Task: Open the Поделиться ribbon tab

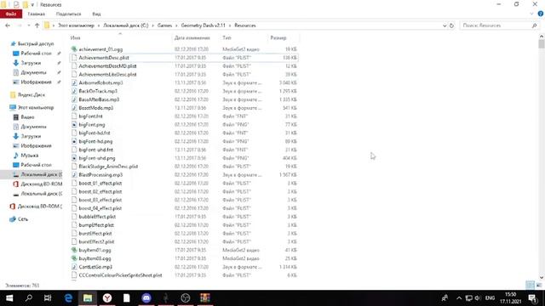Action: coord(68,14)
